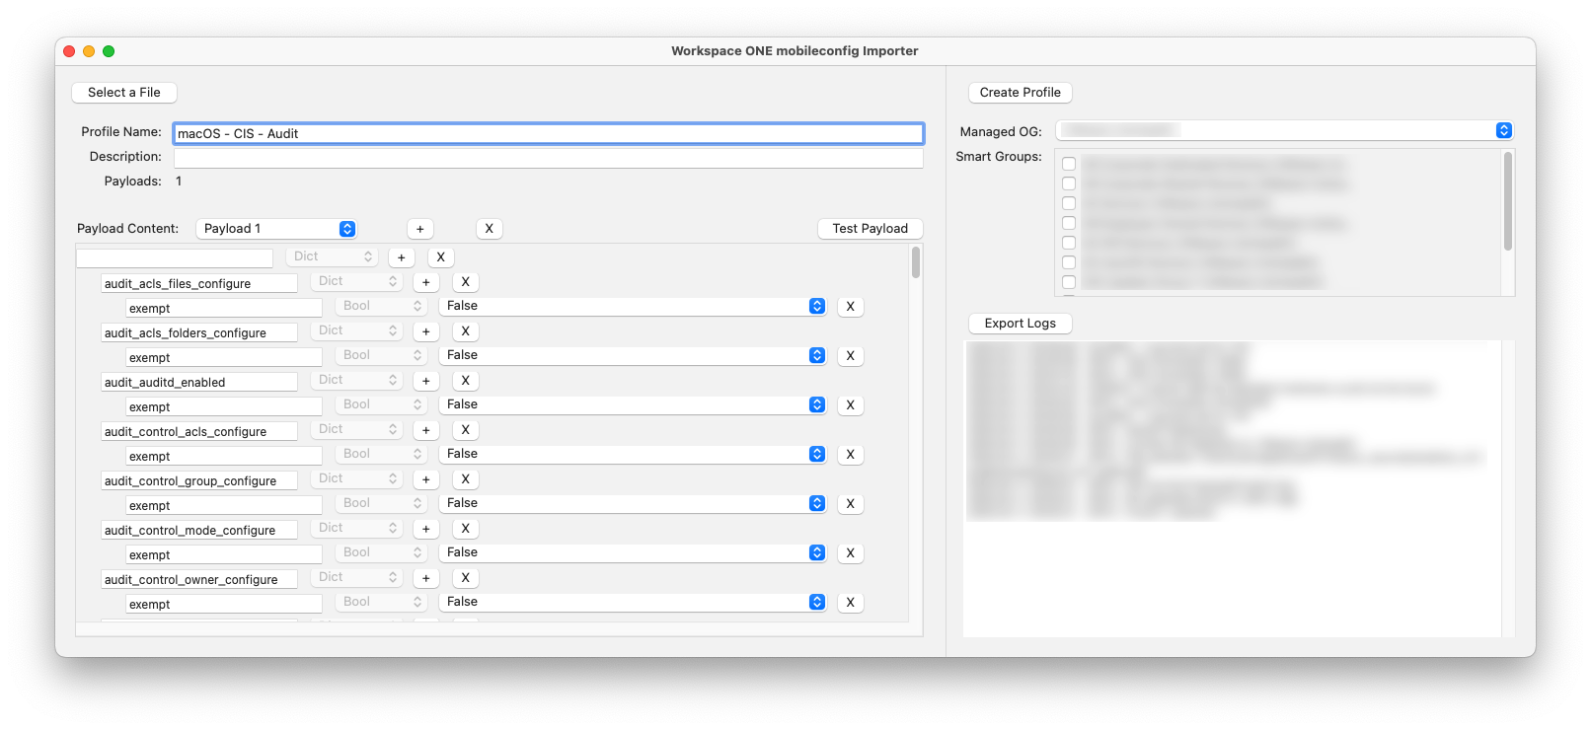The image size is (1591, 730).
Task: Add a child key to audit_acls_files_configure
Action: point(425,282)
